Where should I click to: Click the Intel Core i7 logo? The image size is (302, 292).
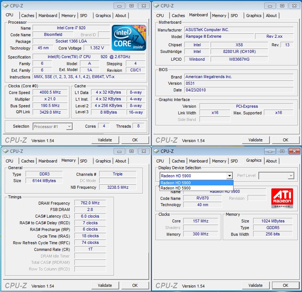[129, 38]
